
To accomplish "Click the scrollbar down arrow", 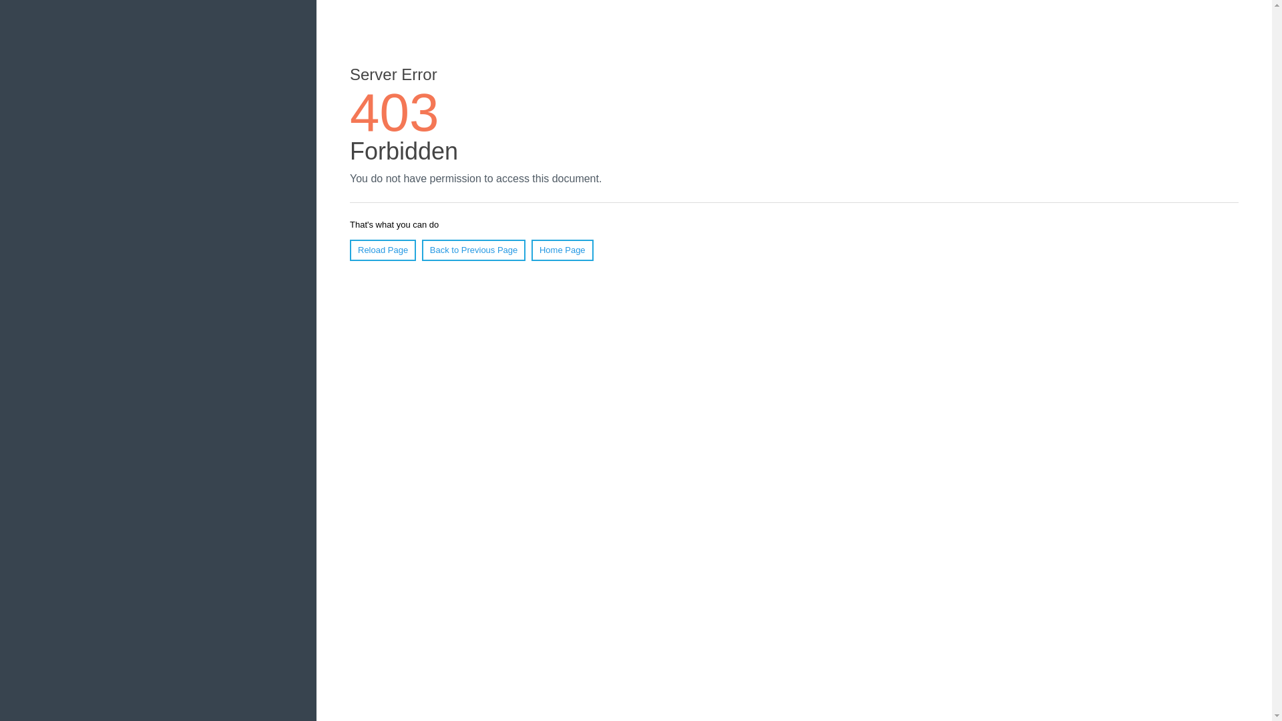I will coord(1277,716).
